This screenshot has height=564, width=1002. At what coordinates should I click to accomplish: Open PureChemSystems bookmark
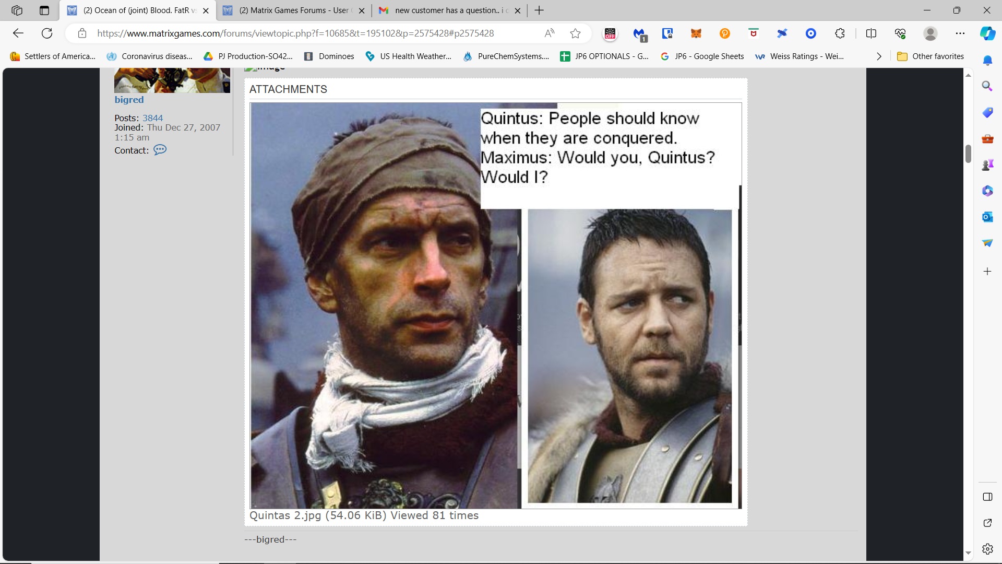coord(506,56)
